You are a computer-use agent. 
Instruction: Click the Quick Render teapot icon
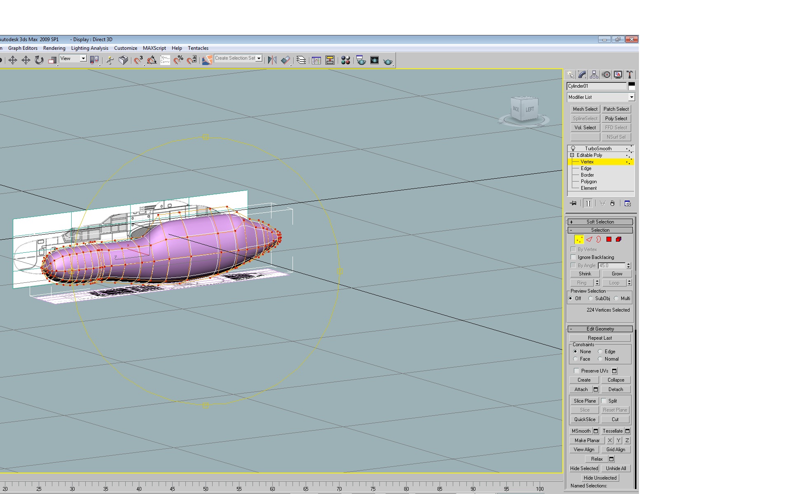(x=388, y=61)
